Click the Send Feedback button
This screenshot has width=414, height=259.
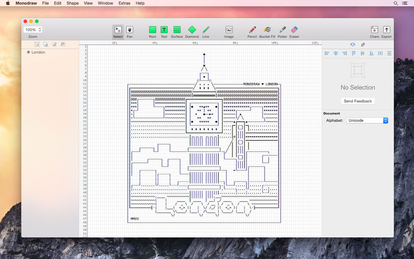coord(358,101)
